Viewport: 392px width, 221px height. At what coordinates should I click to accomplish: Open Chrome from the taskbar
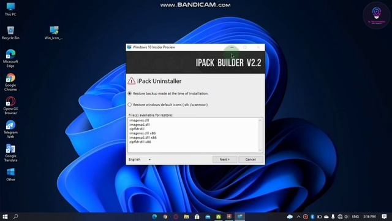165,217
